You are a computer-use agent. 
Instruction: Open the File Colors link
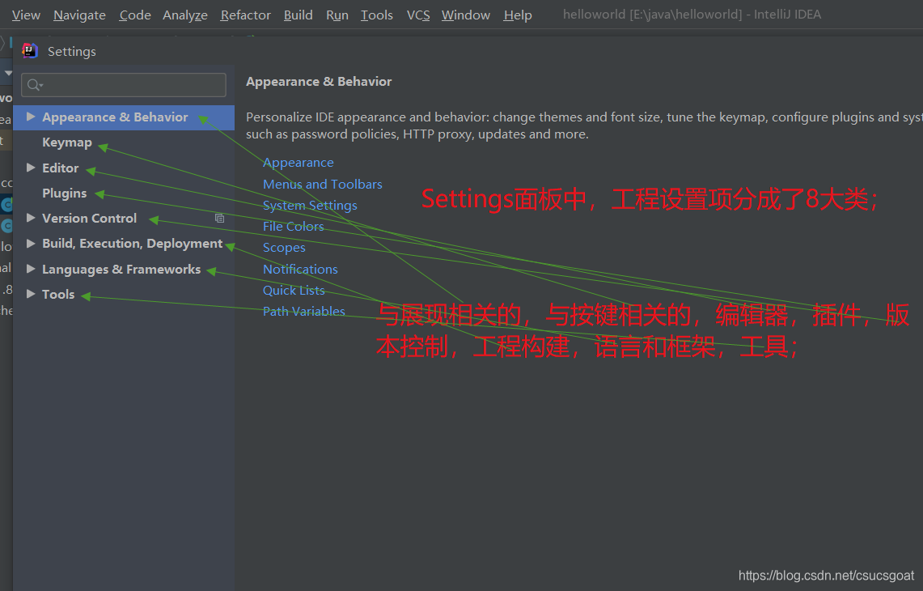point(293,226)
